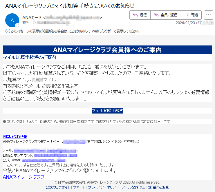Click the email subject line text

click(x=71, y=6)
